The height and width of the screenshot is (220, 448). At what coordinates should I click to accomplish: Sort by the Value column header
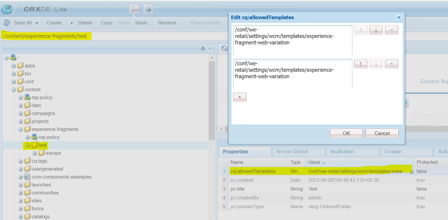pos(360,162)
